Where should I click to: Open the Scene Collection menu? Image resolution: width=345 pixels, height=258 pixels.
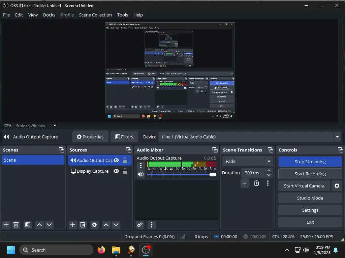(95, 15)
